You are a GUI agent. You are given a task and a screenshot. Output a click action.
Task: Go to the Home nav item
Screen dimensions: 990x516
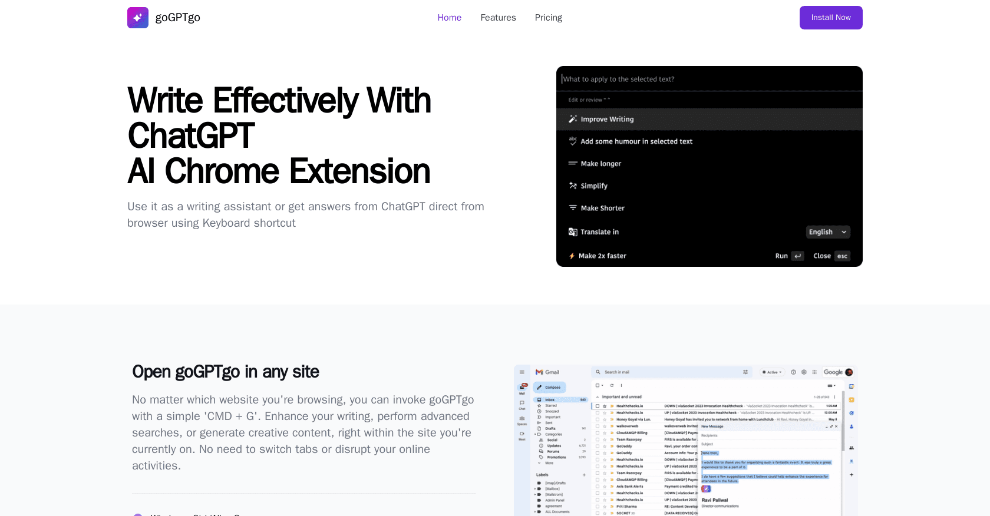click(x=450, y=18)
